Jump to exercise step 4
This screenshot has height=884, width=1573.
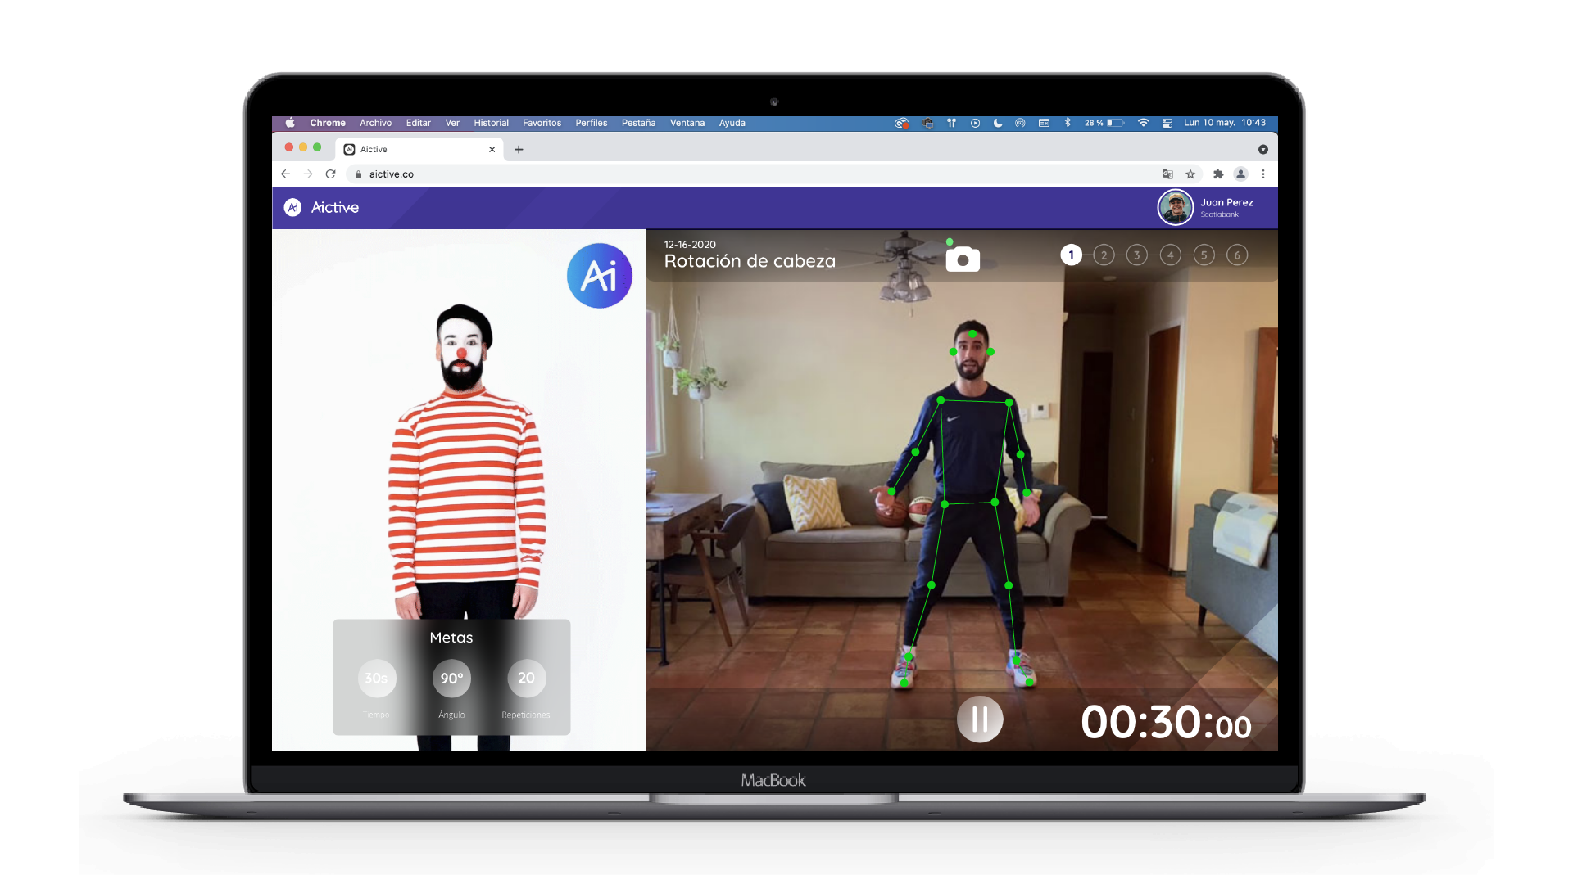1171,255
